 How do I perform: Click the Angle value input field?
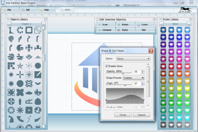pos(136,84)
